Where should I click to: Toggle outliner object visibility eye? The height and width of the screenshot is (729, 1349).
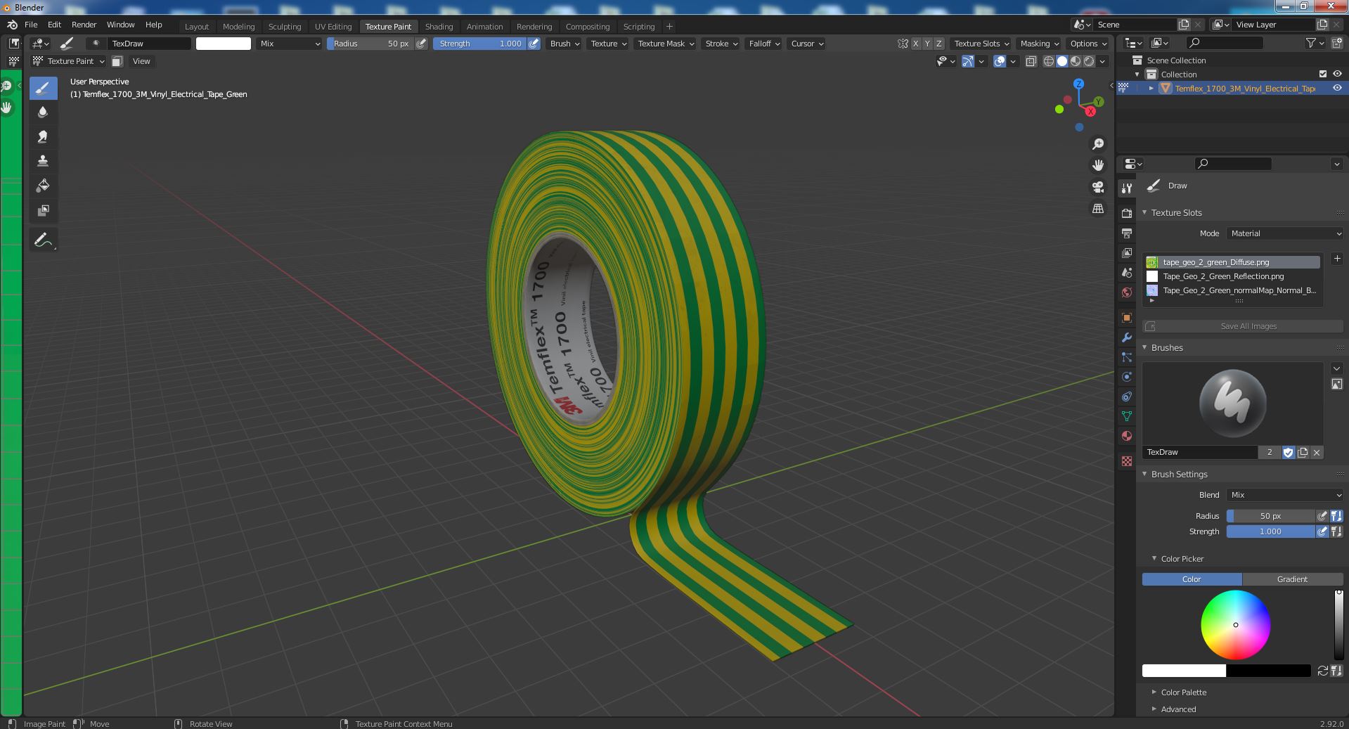1337,88
